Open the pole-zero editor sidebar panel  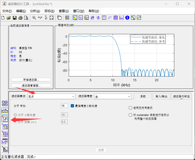tap(5, 134)
